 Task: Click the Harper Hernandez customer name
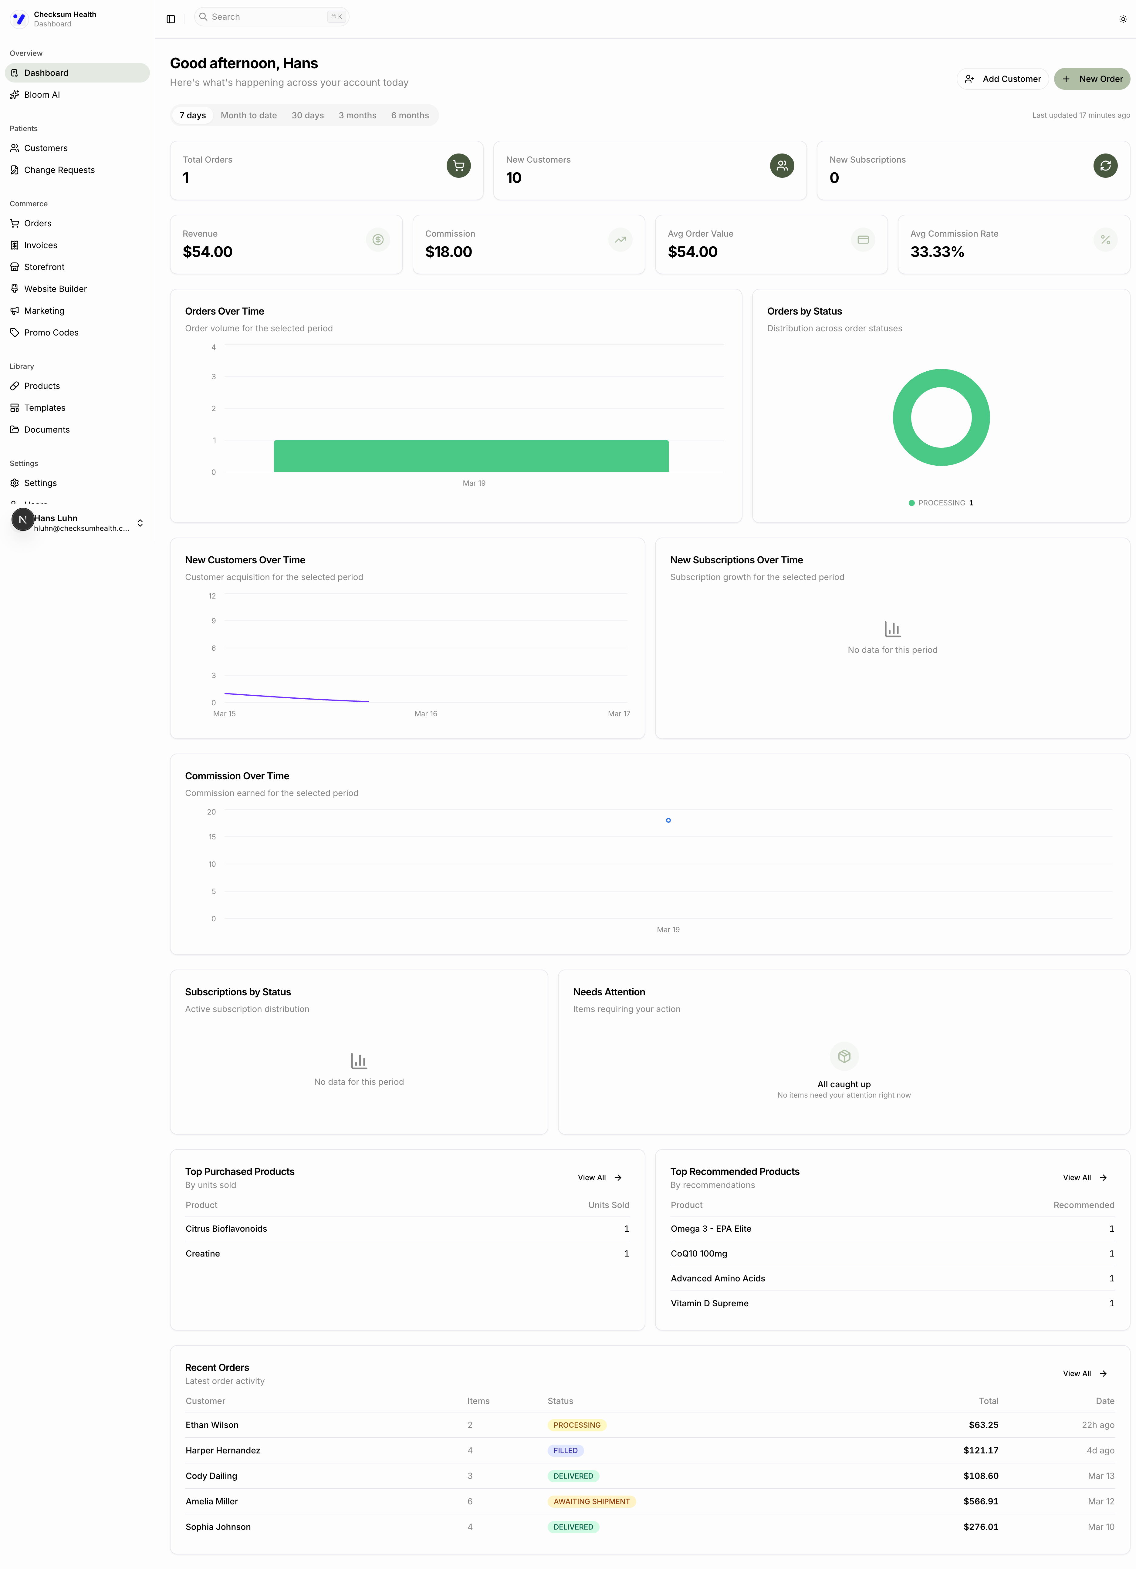point(223,1451)
